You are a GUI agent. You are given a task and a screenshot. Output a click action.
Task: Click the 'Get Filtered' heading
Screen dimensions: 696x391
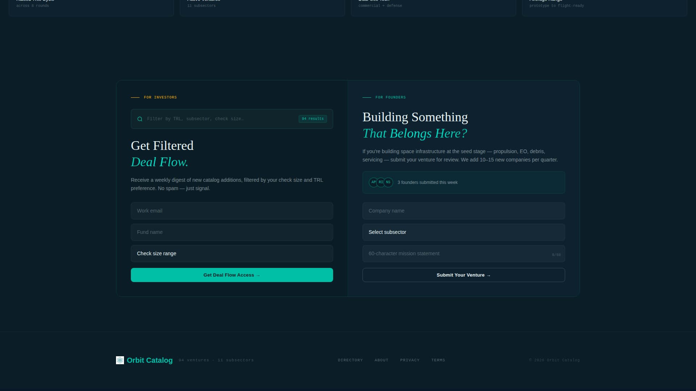pyautogui.click(x=162, y=146)
